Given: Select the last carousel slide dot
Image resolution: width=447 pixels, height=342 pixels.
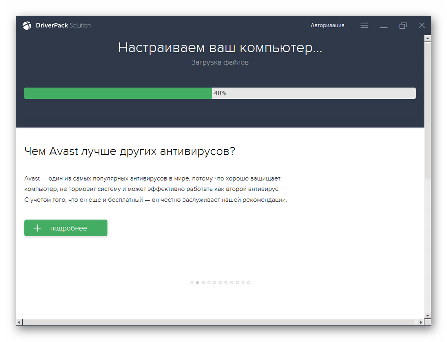Looking at the screenshot, I should pyautogui.click(x=249, y=283).
